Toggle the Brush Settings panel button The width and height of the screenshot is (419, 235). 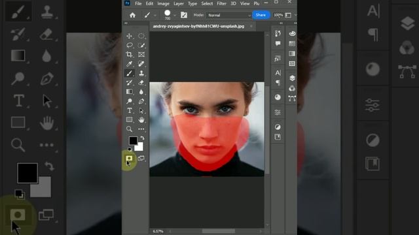[184, 15]
